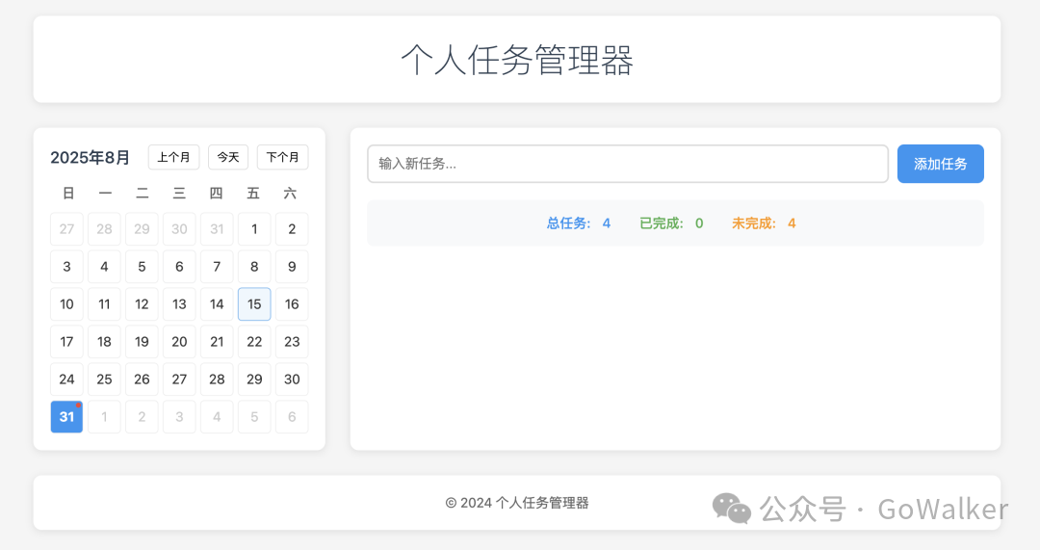Click greyed July 30 in the first row
Viewport: 1040px width, 550px height.
tap(179, 229)
